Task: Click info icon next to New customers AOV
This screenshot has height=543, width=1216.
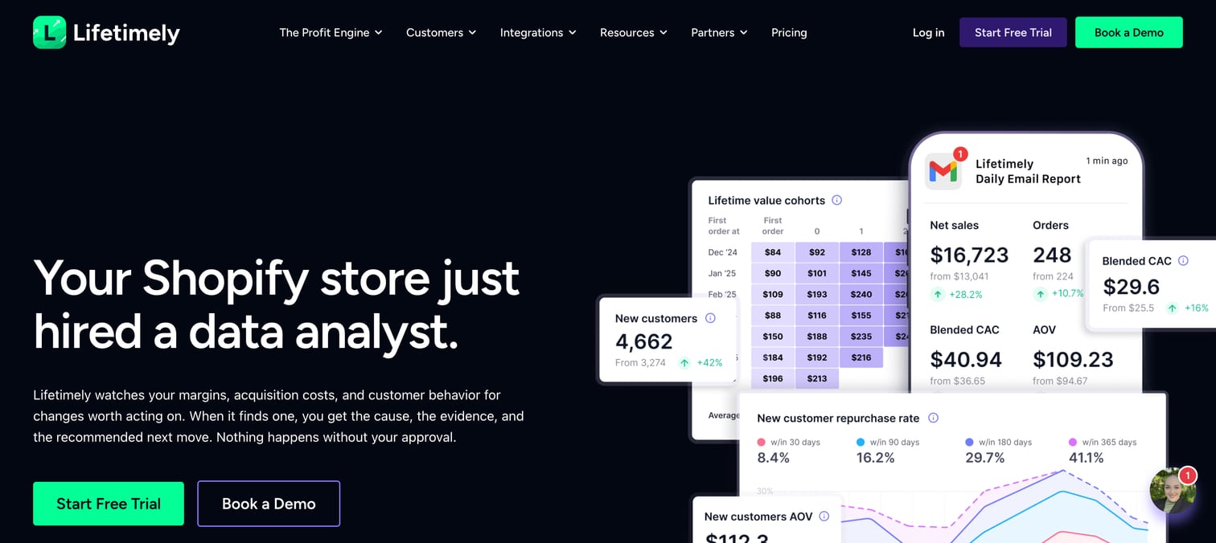Action: click(x=824, y=516)
